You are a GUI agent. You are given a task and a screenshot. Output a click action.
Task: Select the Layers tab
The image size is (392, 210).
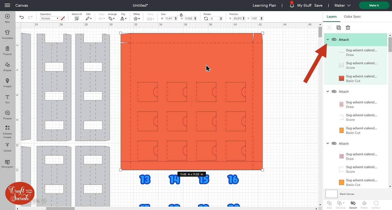click(x=332, y=16)
